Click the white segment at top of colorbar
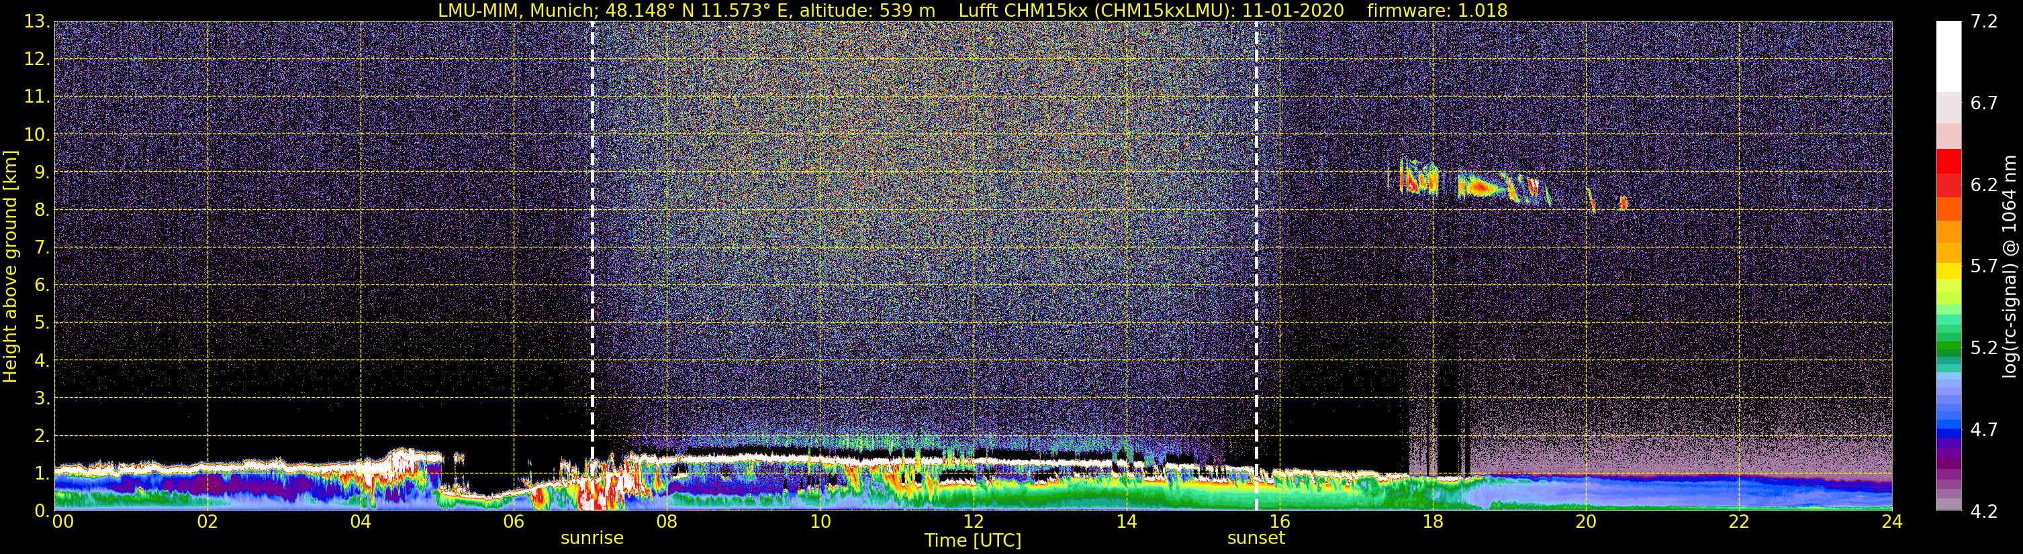 click(1948, 56)
